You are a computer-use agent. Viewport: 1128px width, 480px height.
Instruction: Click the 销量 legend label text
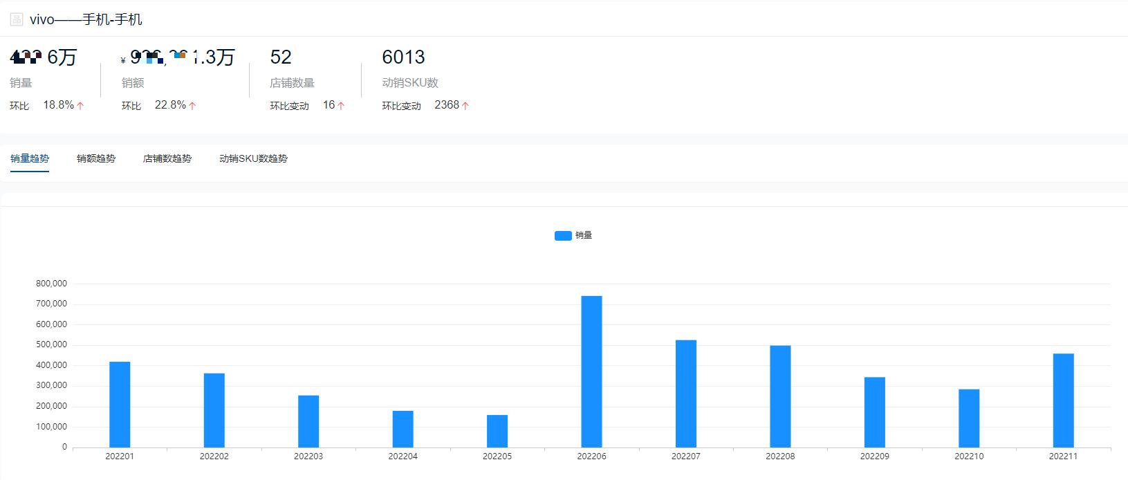pyautogui.click(x=584, y=235)
